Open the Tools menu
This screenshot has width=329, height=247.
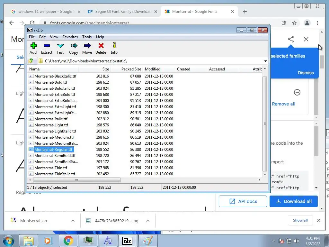87,37
